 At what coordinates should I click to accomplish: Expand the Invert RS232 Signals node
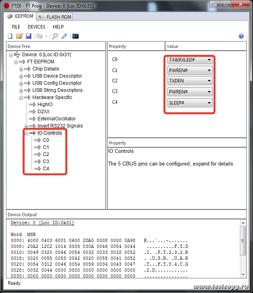(x=27, y=126)
